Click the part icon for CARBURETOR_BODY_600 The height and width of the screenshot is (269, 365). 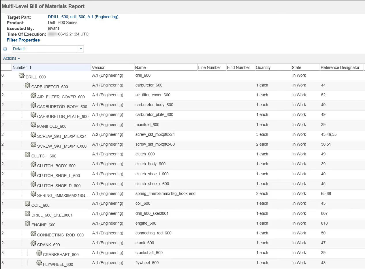(x=33, y=105)
